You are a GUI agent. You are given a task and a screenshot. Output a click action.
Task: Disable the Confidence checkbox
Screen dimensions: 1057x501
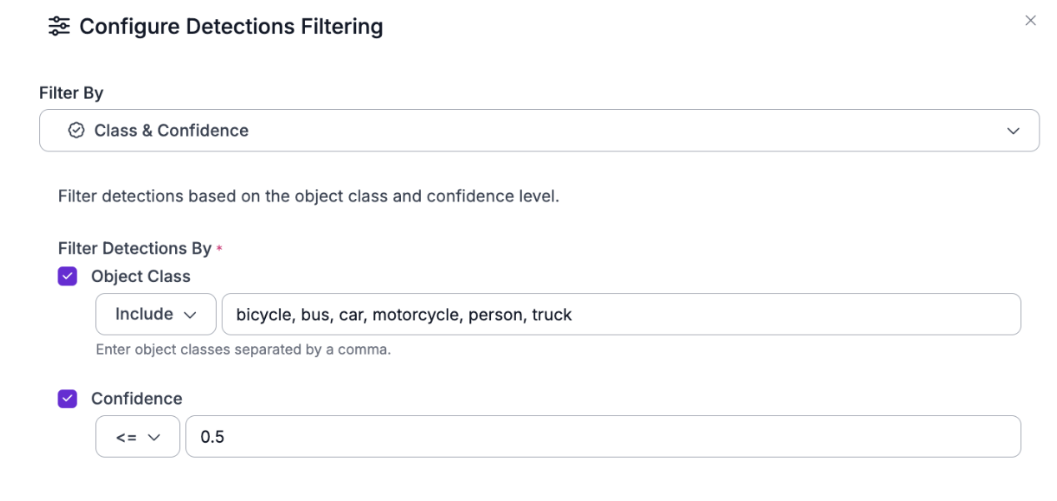pyautogui.click(x=68, y=399)
